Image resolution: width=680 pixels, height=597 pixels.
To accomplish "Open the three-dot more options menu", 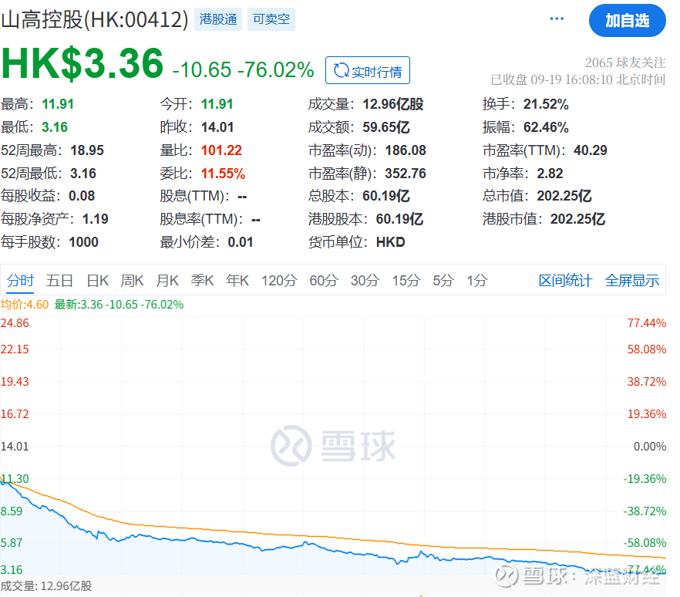I will coord(557,19).
